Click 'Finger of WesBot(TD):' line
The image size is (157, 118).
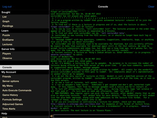point(62,57)
